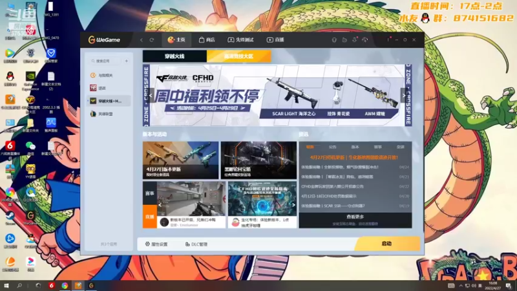Image resolution: width=517 pixels, height=291 pixels.
Task: Open 4月12日-18日CFHD处罚数据 news
Action: [355, 196]
